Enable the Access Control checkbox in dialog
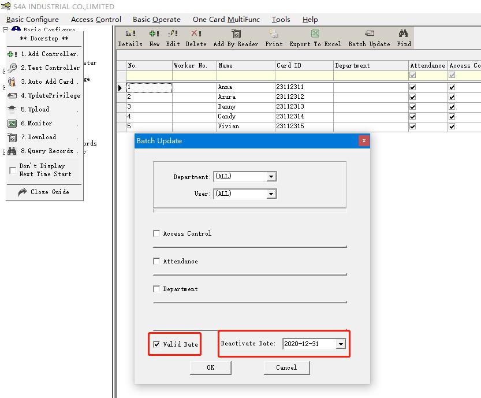Image resolution: width=481 pixels, height=398 pixels. [x=156, y=233]
